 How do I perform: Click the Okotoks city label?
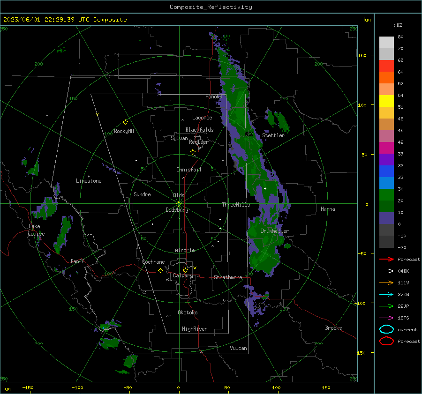pos(188,312)
